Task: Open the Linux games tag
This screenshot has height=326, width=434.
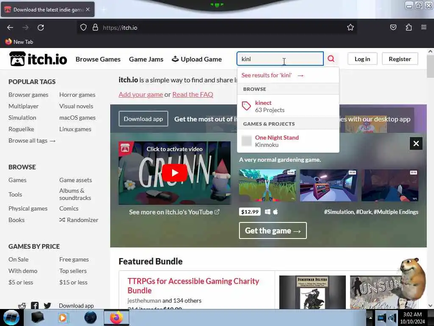Action: pyautogui.click(x=75, y=129)
